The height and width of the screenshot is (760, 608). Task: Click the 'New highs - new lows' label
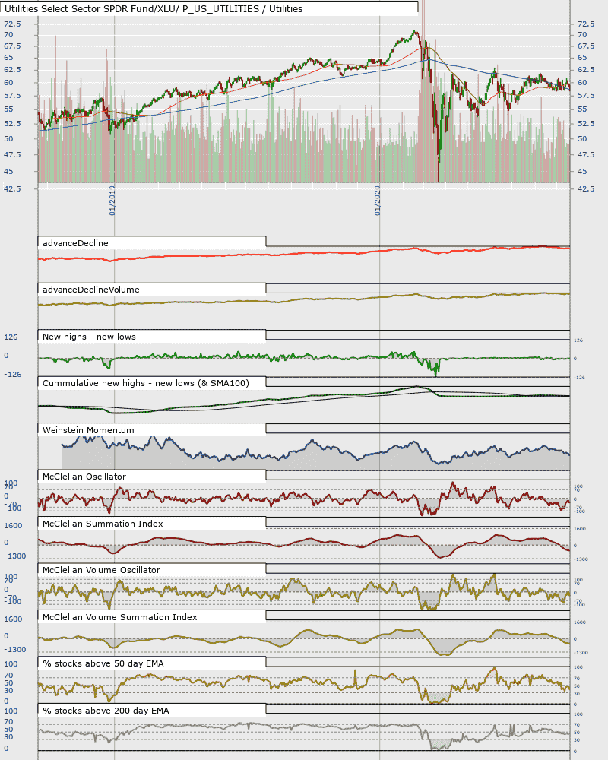click(89, 337)
